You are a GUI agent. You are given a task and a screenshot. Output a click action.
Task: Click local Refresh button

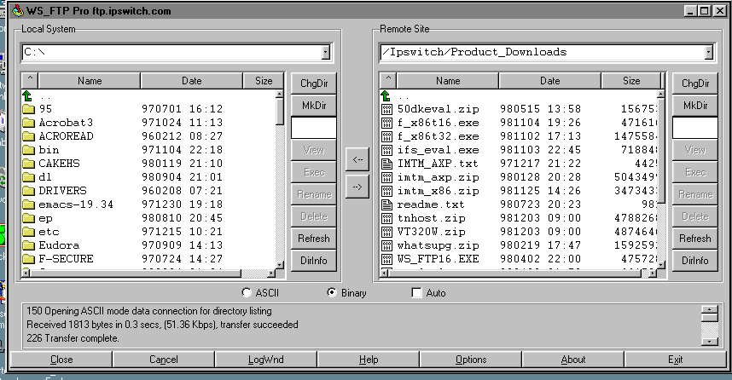(x=314, y=239)
